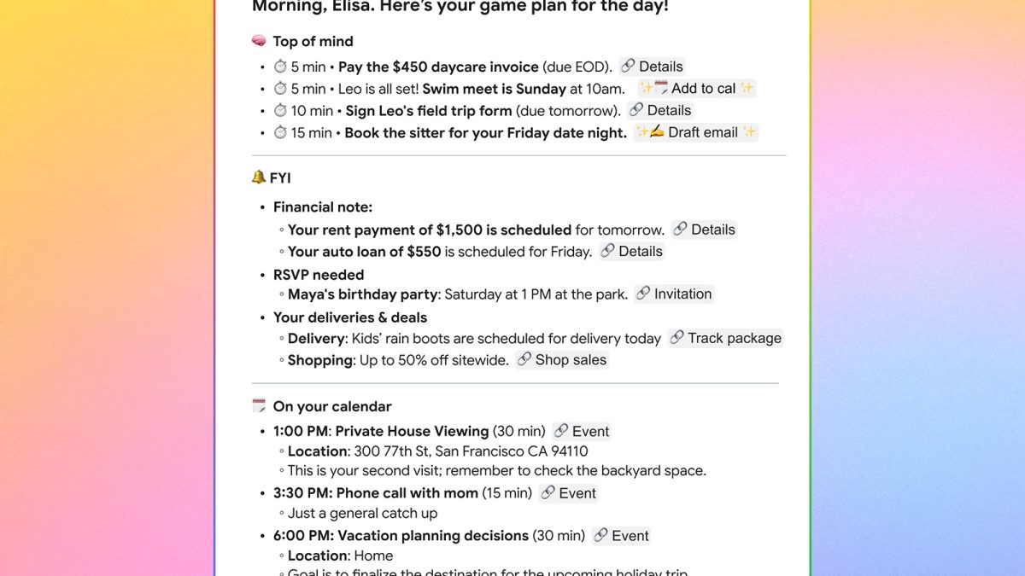Viewport: 1025px width, 576px height.
Task: Open Details link for daycare invoice
Action: pos(652,67)
